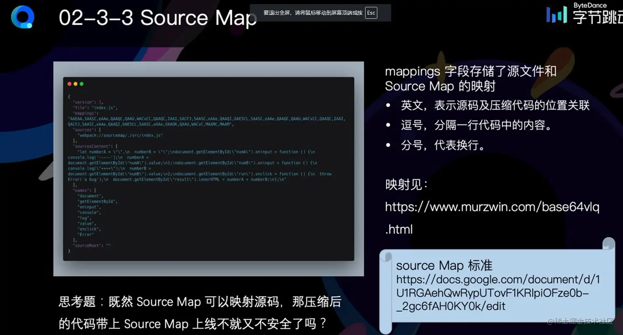
Task: Click the "ByteDance" text above the logo
Action: tap(590, 5)
